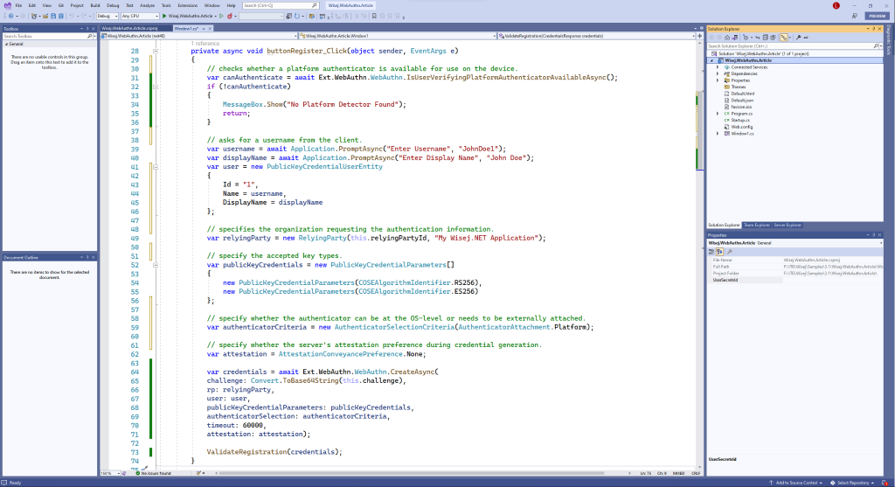Start debugging with the green play icon
The height and width of the screenshot is (487, 895).
(164, 16)
